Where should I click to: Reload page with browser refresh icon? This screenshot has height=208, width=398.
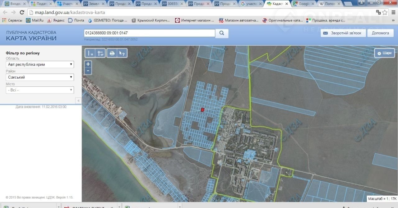pyautogui.click(x=22, y=12)
